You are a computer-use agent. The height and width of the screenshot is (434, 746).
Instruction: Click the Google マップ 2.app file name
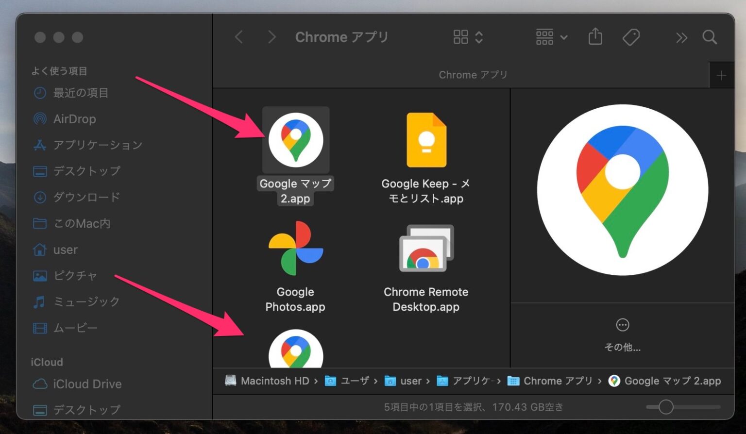(295, 191)
